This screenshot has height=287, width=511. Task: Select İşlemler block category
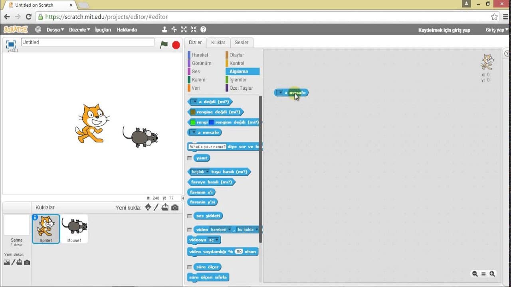tap(238, 80)
